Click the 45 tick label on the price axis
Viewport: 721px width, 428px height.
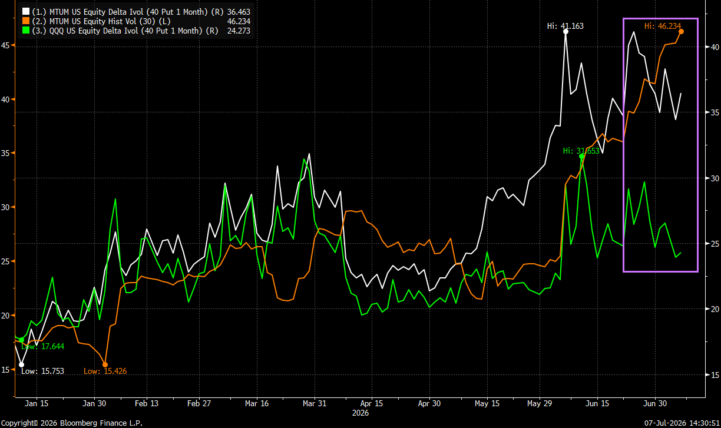5,45
